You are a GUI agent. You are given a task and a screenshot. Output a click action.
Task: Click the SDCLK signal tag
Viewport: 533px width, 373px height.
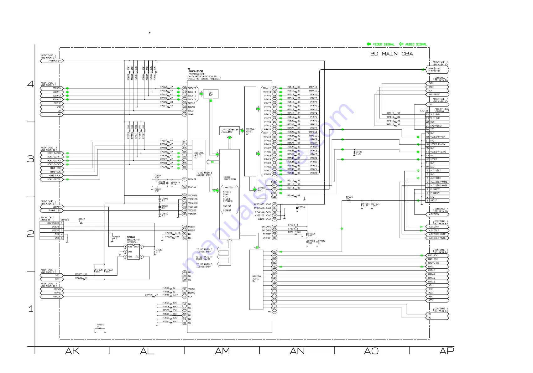[x=52, y=103]
